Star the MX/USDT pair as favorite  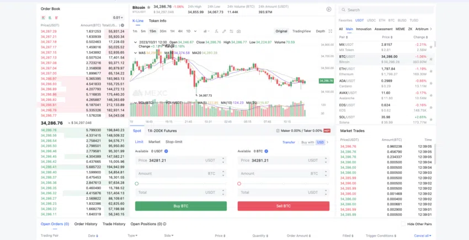point(431,47)
